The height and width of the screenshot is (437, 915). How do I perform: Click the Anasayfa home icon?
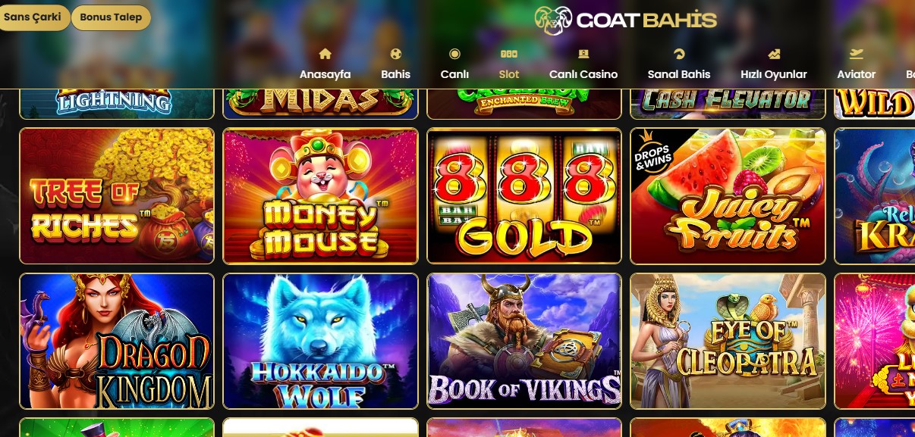[x=325, y=54]
